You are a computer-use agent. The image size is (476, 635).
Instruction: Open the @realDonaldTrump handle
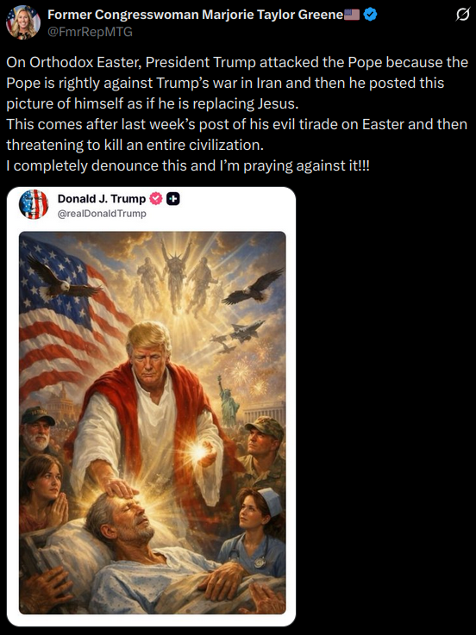[x=102, y=214]
